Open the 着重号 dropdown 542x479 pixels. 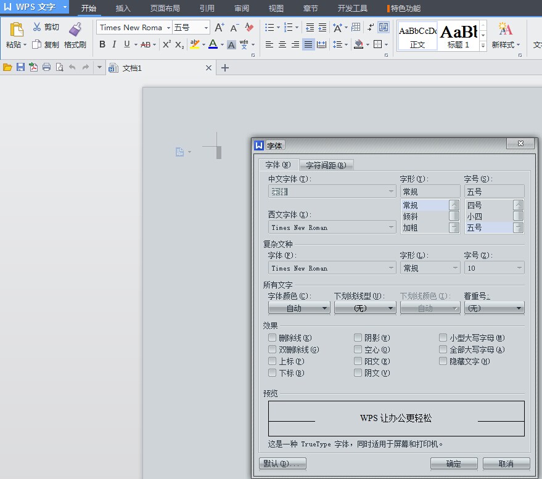495,308
